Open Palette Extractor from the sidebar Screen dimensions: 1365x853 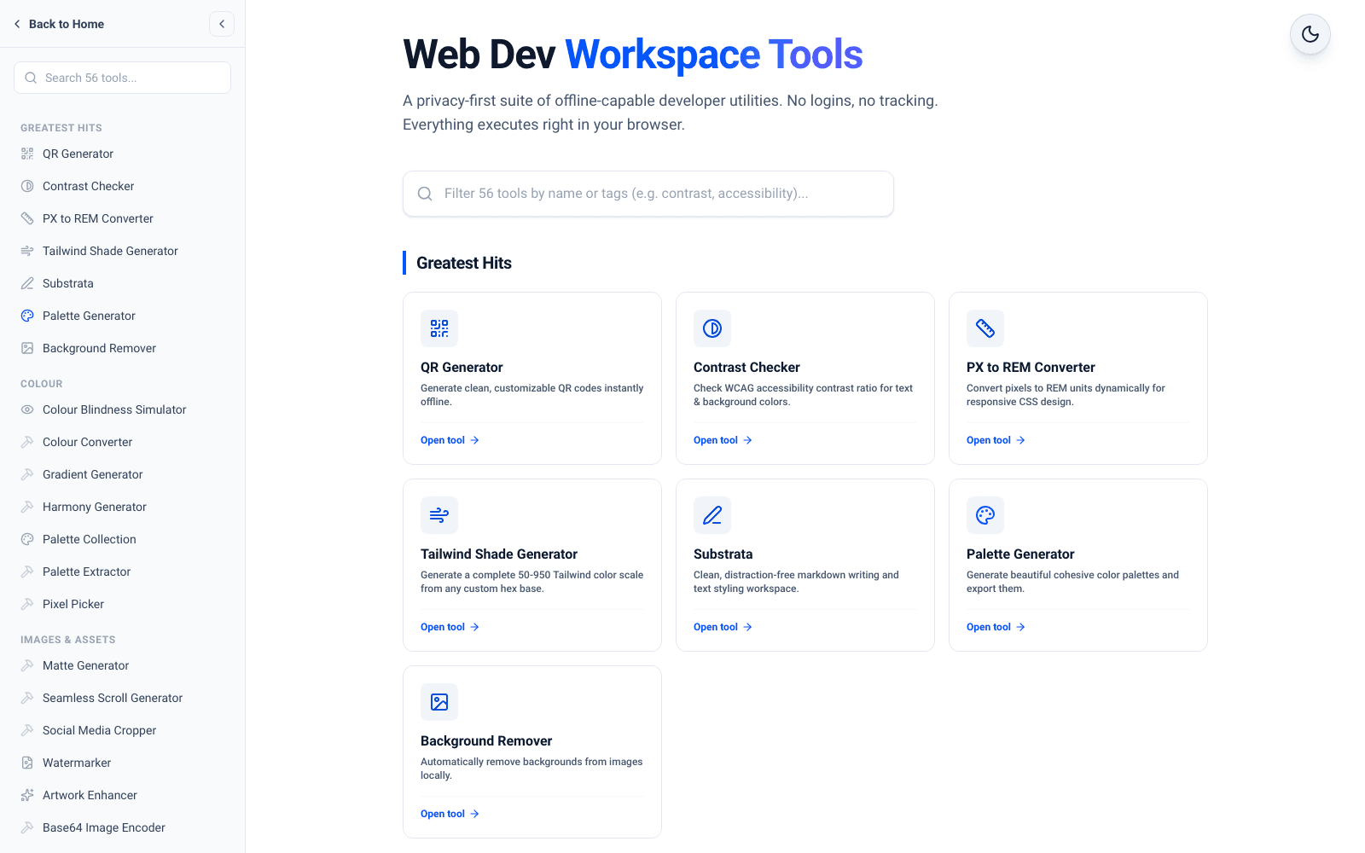point(122,572)
